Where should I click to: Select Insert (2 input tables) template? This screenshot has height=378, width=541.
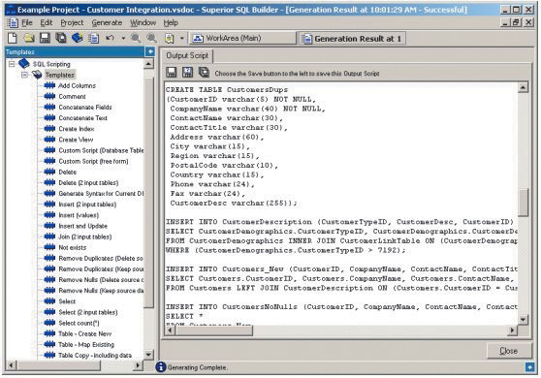pos(87,205)
